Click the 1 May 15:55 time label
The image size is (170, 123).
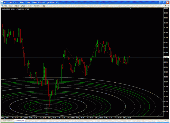33,118
